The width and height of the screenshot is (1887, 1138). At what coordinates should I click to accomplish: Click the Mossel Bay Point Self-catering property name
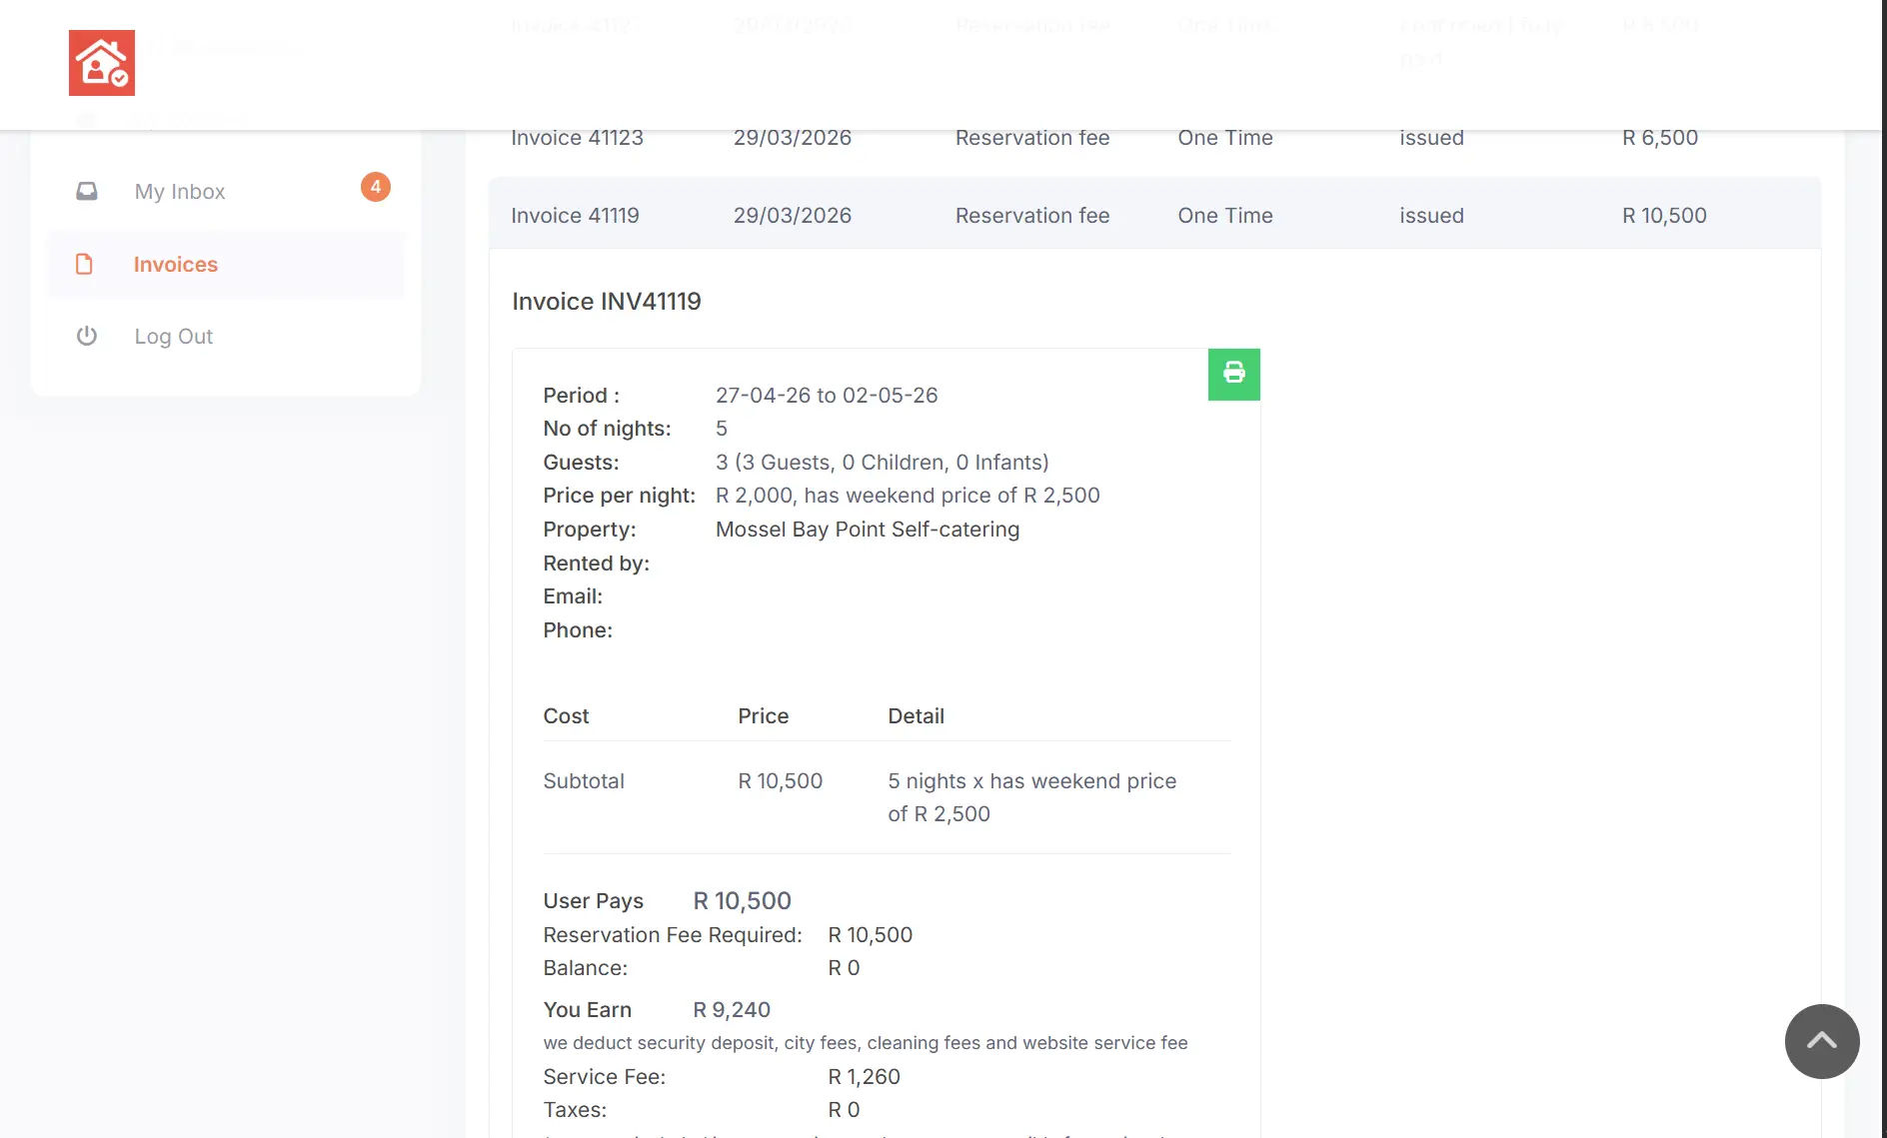tap(867, 530)
